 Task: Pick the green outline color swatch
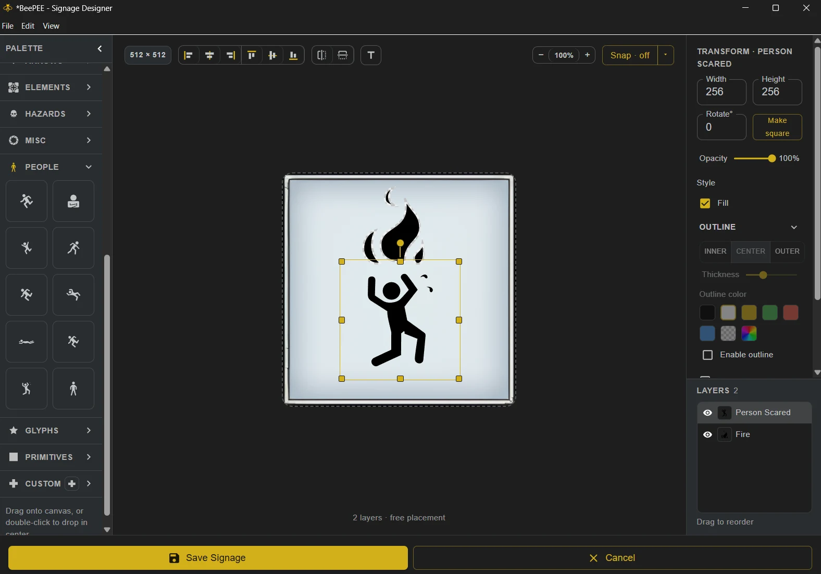click(x=769, y=313)
